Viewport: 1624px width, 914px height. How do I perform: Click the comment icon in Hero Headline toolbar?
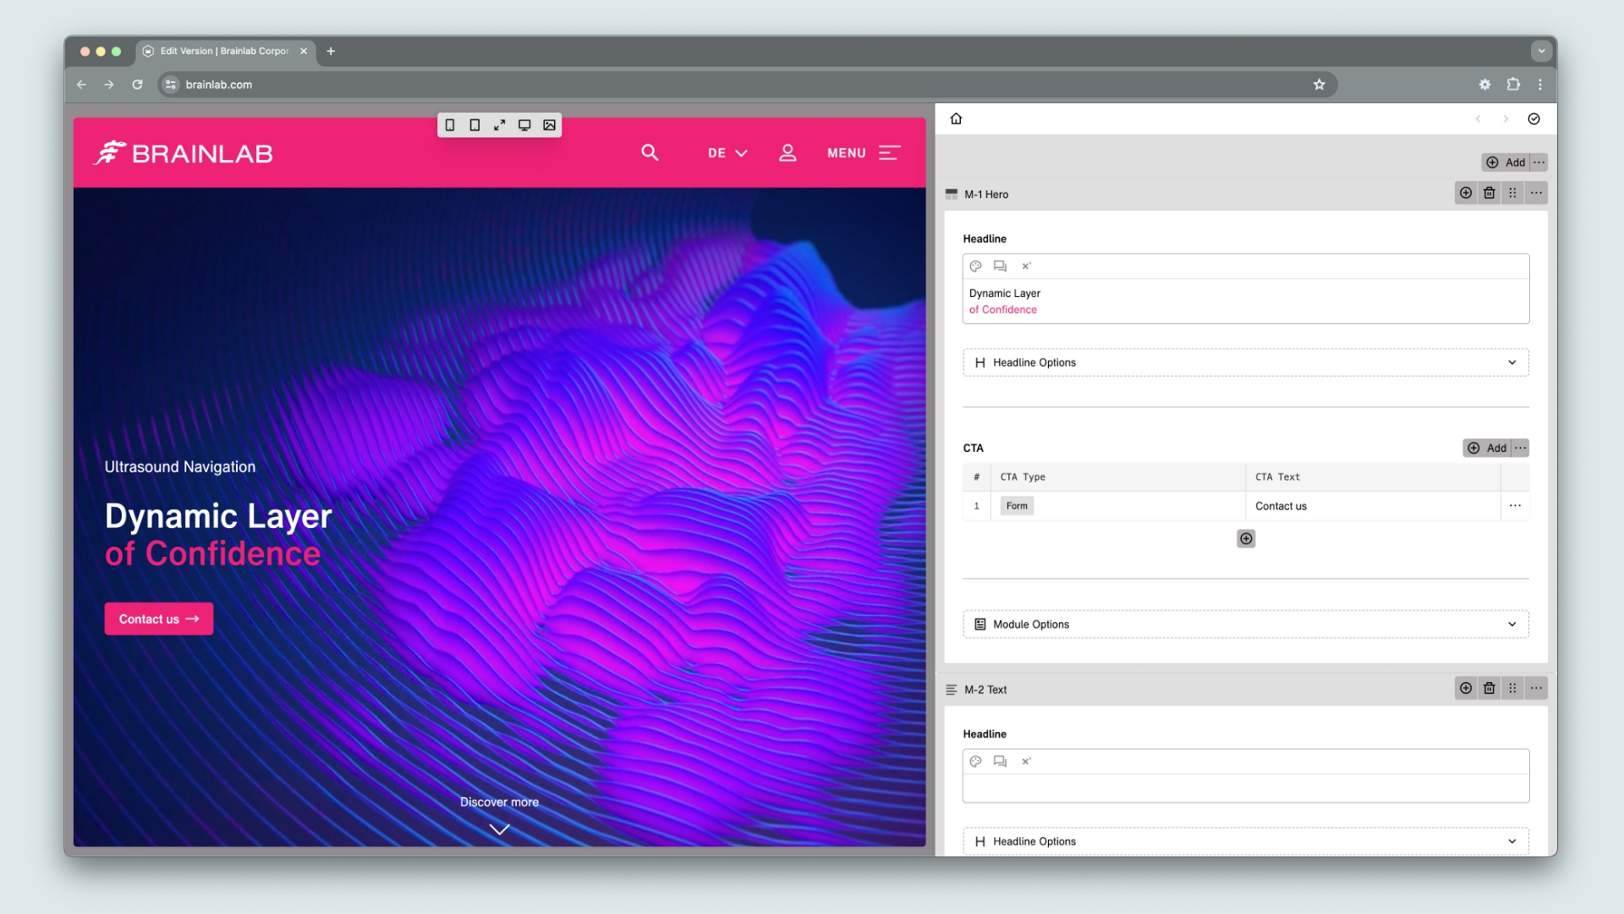[x=1000, y=266]
